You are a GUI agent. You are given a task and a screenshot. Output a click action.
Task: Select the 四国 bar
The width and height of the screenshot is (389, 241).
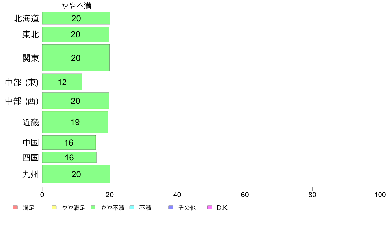[69, 158]
